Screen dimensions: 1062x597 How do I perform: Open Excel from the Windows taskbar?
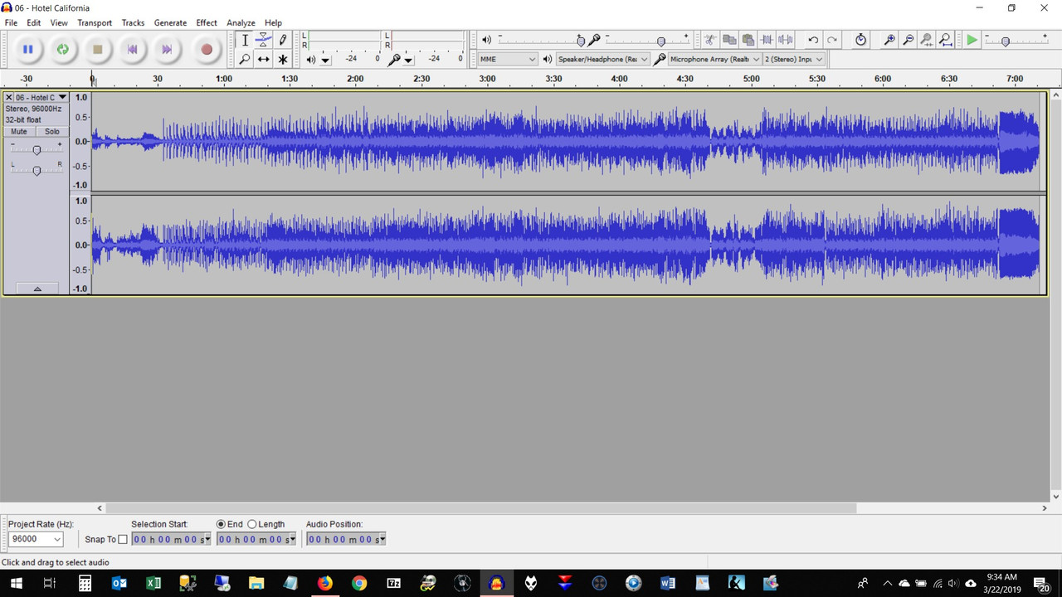[x=153, y=583]
